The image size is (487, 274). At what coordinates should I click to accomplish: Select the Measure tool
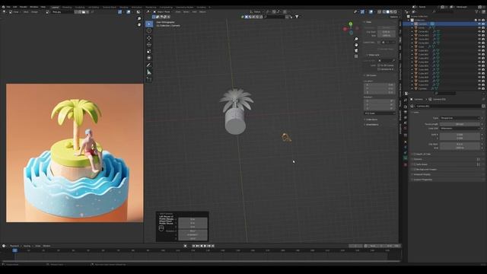149,72
